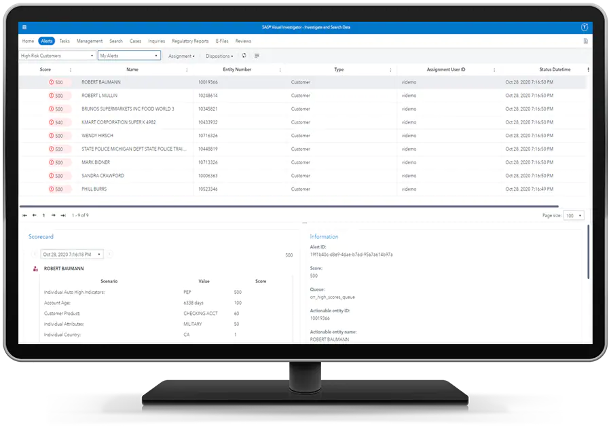Sort by Score column header
Image resolution: width=611 pixels, height=427 pixels.
coord(45,69)
